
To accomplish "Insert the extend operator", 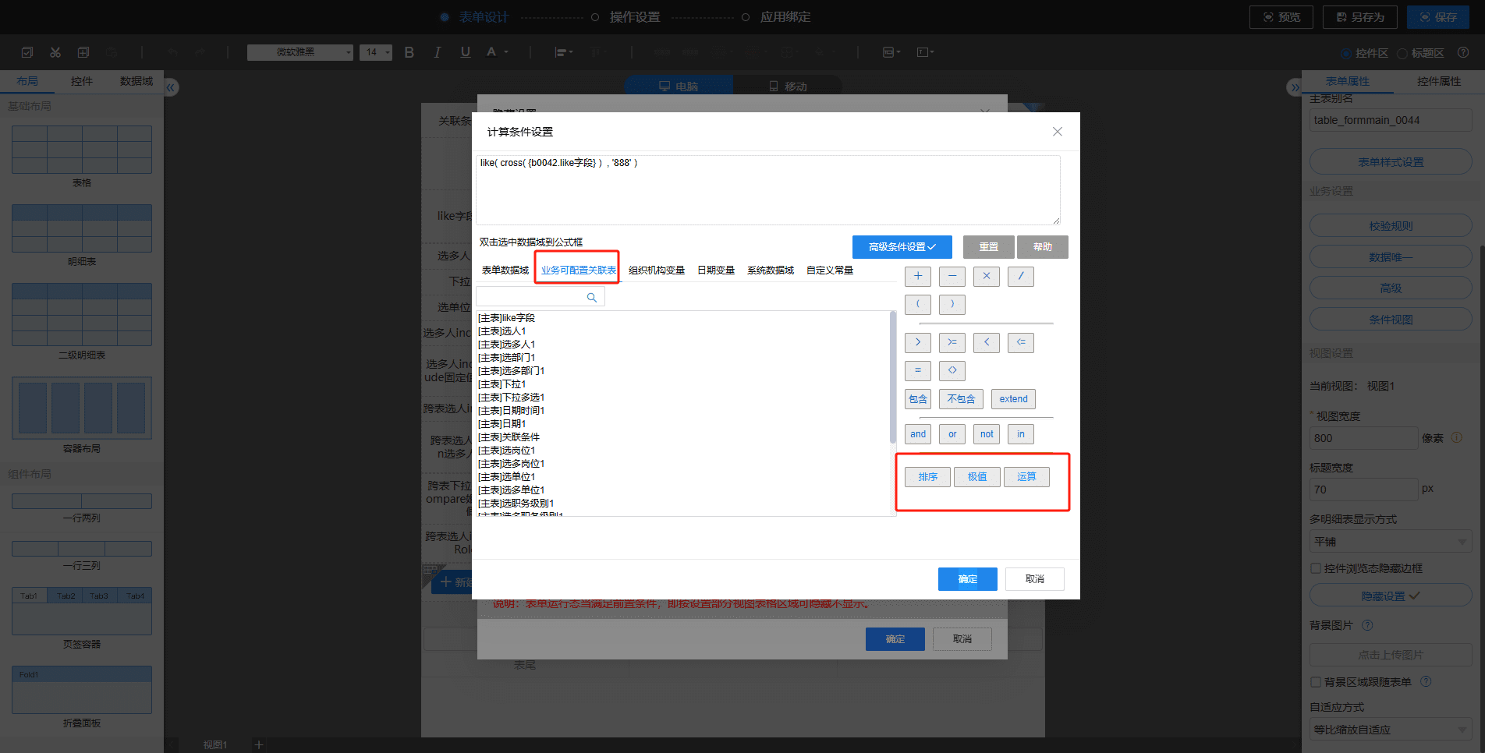I will pos(1013,399).
